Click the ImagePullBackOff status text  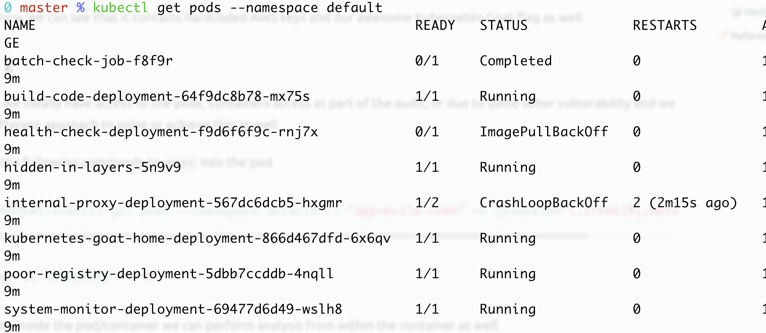544,132
